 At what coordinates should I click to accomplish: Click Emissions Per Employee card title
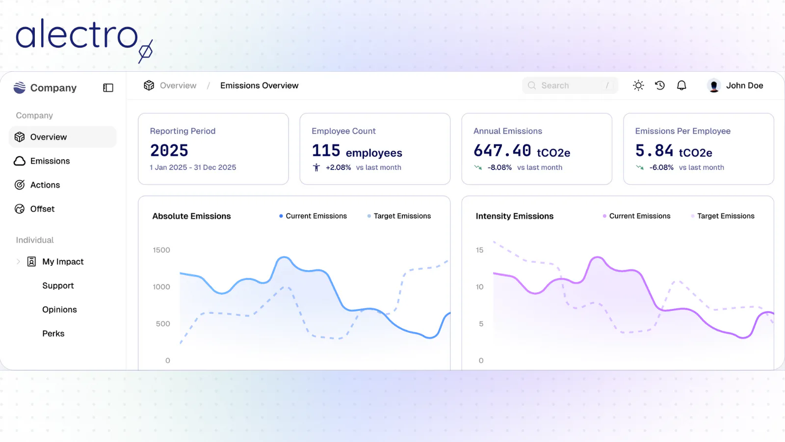[683, 131]
